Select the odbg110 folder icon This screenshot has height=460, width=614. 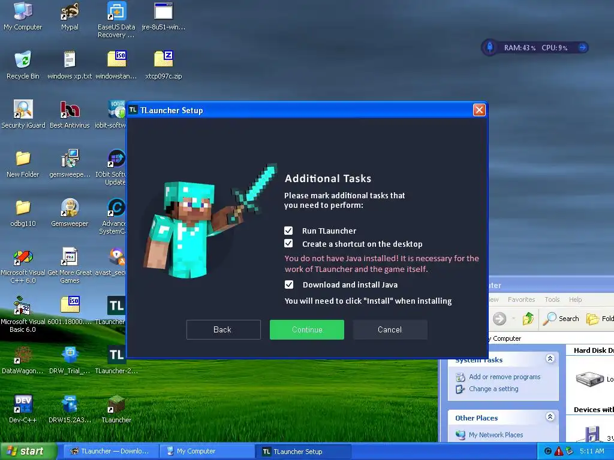point(23,213)
